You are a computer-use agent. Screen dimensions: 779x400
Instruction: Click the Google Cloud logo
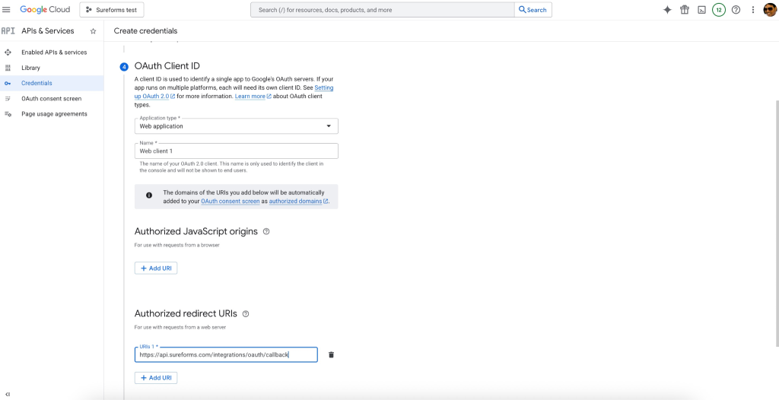tap(45, 9)
